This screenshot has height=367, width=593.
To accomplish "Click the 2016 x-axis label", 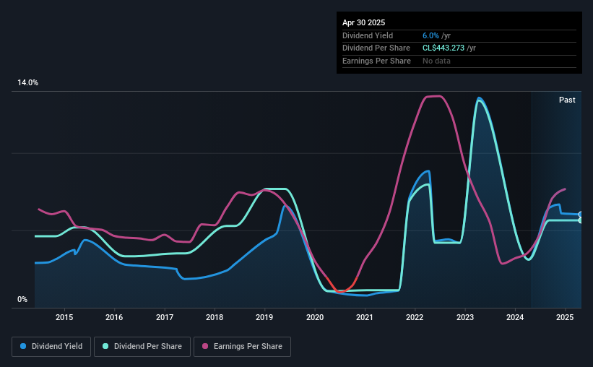I will click(x=114, y=317).
